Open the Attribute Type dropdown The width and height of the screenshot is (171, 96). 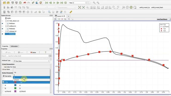click(32, 61)
